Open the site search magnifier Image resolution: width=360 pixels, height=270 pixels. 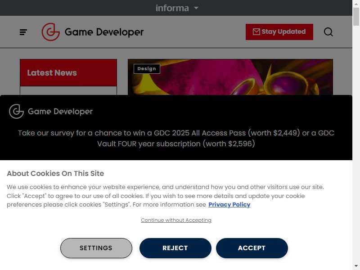click(328, 32)
